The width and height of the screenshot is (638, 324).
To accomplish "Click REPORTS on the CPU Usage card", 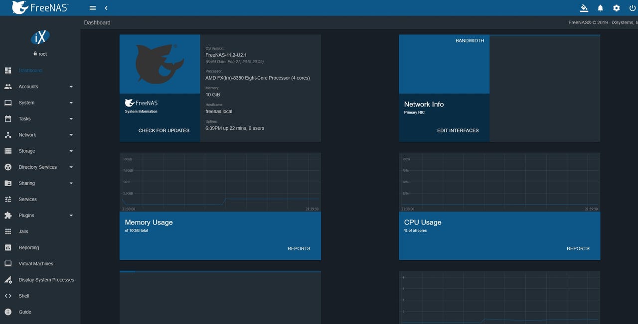I will pos(578,248).
